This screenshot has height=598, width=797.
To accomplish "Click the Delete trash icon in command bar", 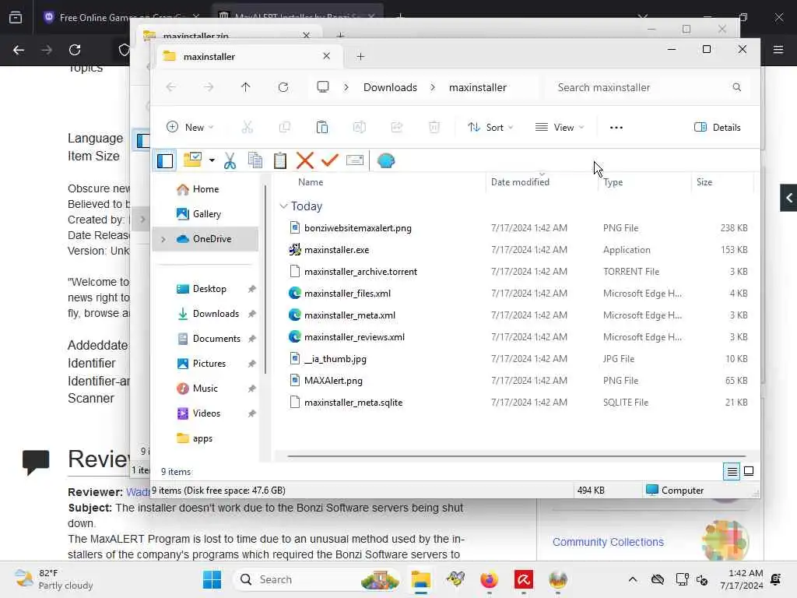I will (x=434, y=127).
